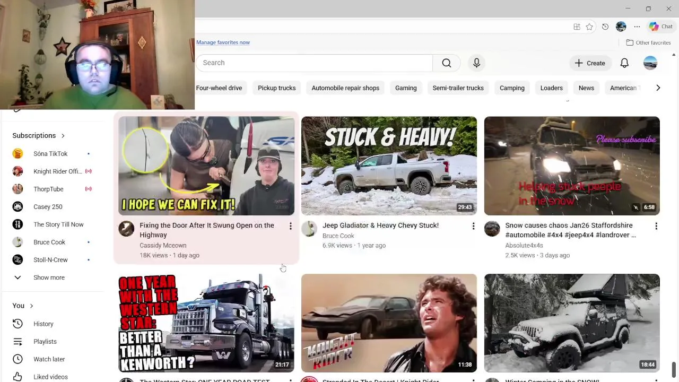Click the YouTube search input field
Image resolution: width=679 pixels, height=382 pixels.
[x=315, y=63]
